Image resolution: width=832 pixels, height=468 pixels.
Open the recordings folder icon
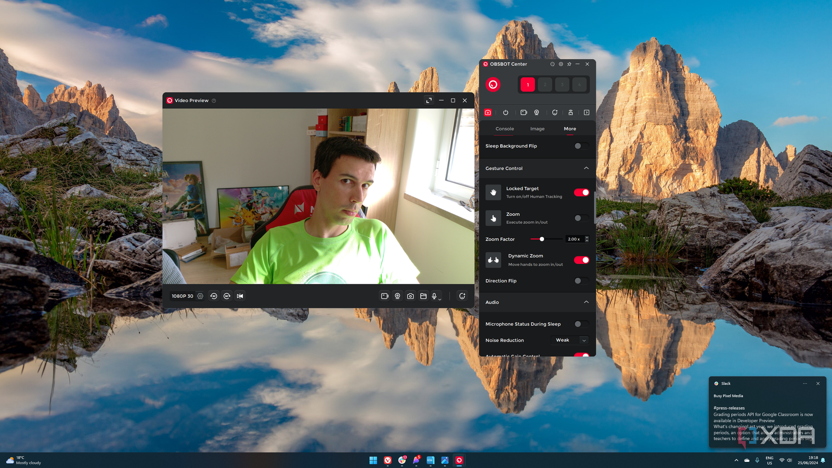[423, 296]
